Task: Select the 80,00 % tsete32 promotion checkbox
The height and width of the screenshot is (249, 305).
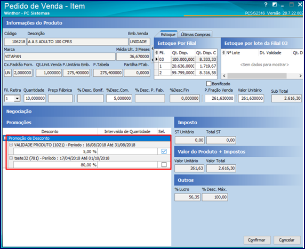Action: coord(164,165)
